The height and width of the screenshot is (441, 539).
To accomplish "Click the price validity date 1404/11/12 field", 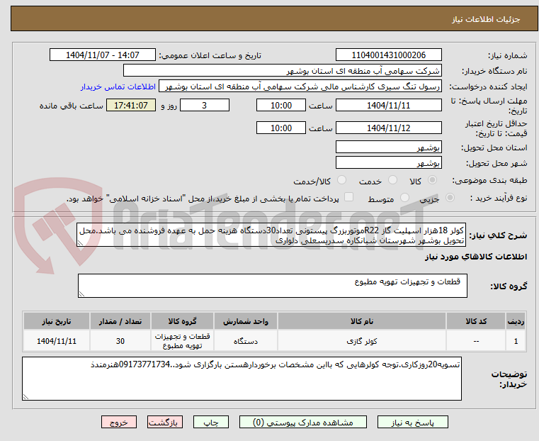I will [x=388, y=128].
